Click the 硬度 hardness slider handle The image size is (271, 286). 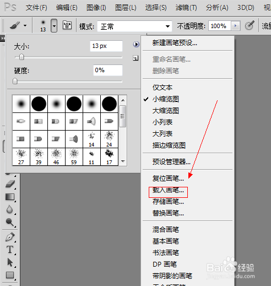[15, 81]
